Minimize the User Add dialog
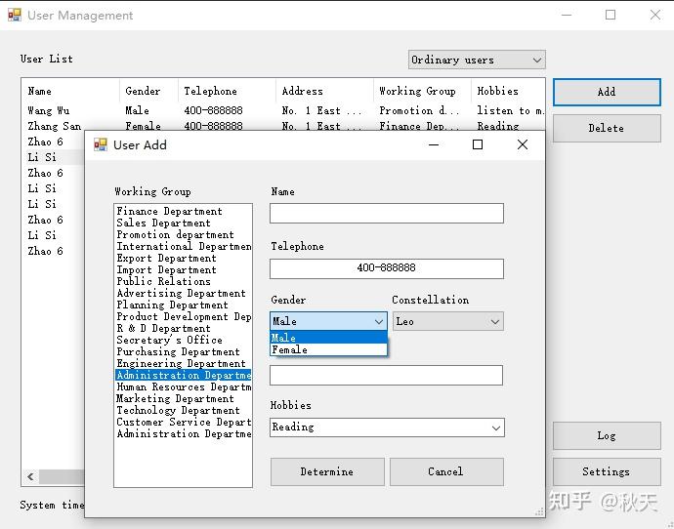 click(x=434, y=144)
